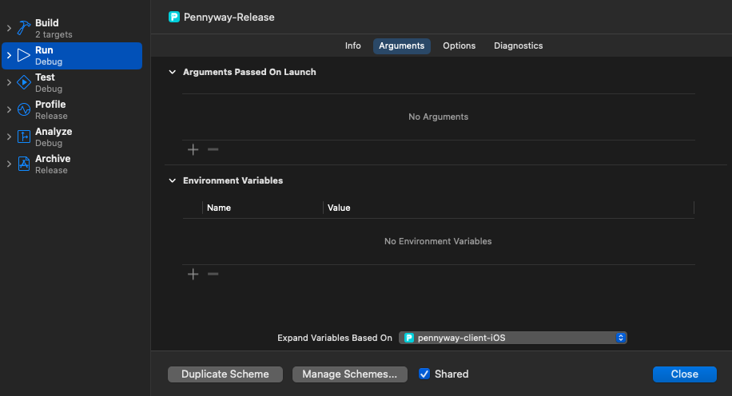Expand the Build action chevron
The image size is (732, 396).
tap(9, 28)
